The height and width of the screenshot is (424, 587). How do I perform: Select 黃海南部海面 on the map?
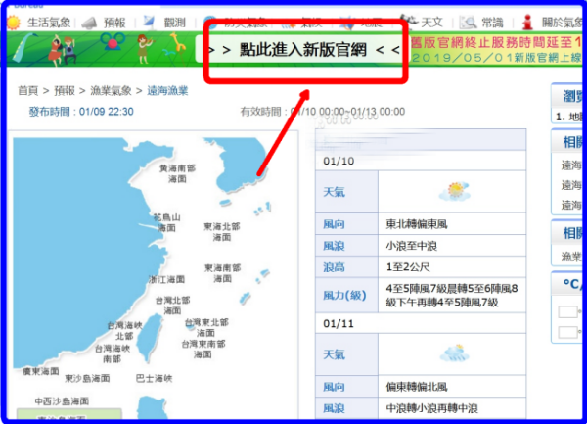pos(177,173)
